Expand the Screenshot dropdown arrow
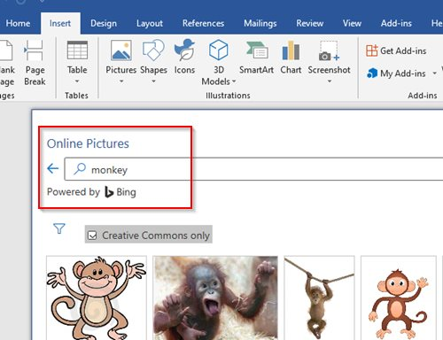Screen dimensions: 443x340 click(330, 81)
